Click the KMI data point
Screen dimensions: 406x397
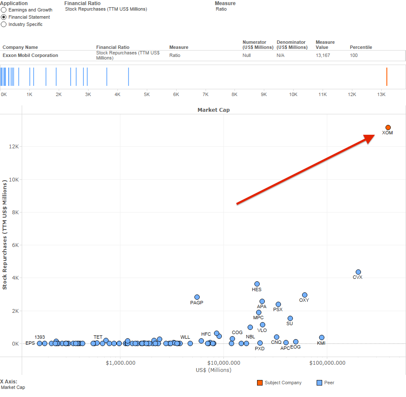[322, 337]
